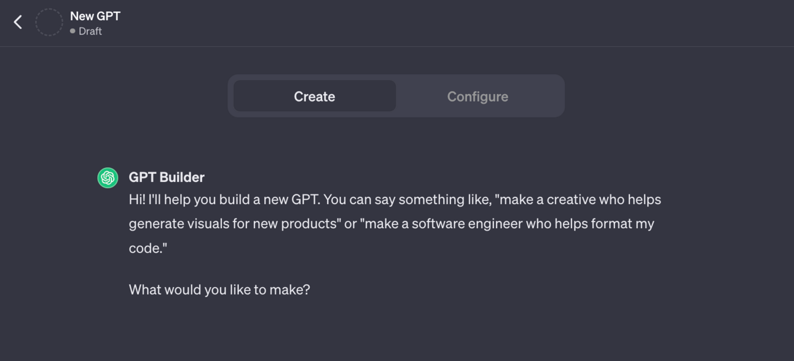Click the "generate visuals for new products" example
Viewport: 794px width, 361px height.
coord(234,224)
